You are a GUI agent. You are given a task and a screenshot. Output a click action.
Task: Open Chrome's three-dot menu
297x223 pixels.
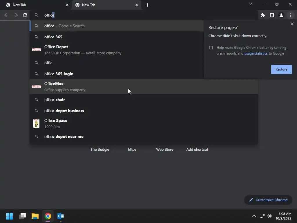[291, 15]
